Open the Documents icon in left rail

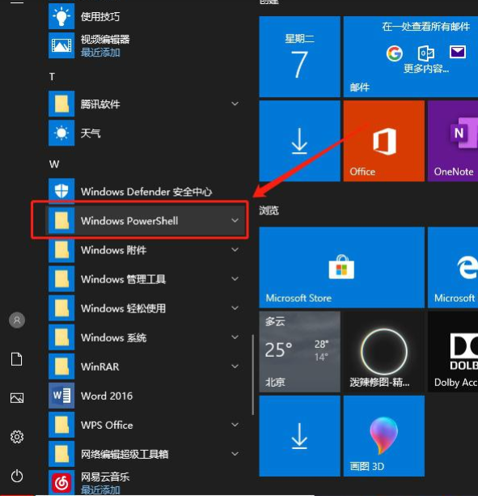coord(17,359)
